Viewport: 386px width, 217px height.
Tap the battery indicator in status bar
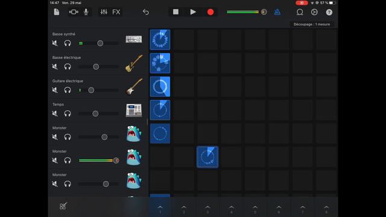point(332,2)
